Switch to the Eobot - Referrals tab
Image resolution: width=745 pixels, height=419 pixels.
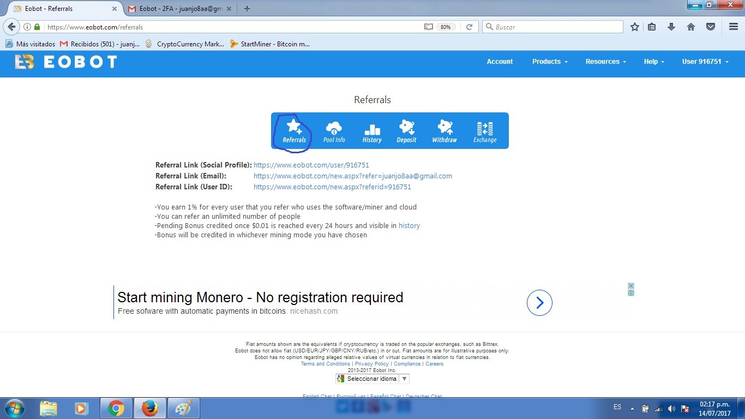66,9
